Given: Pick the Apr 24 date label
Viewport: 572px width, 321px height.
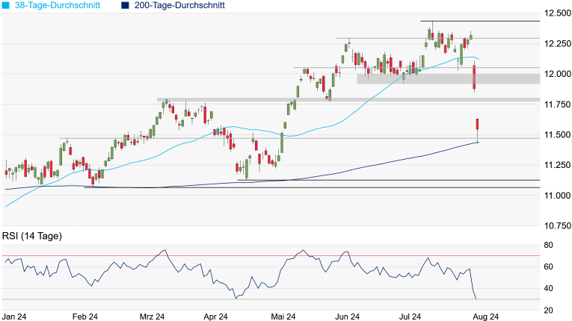Looking at the screenshot, I should point(215,316).
